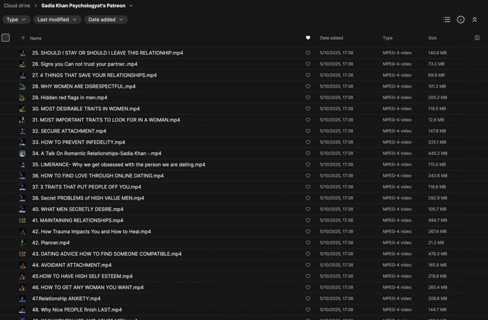Expand the current folder breadcrumb chevron
This screenshot has height=320, width=488.
131,6
